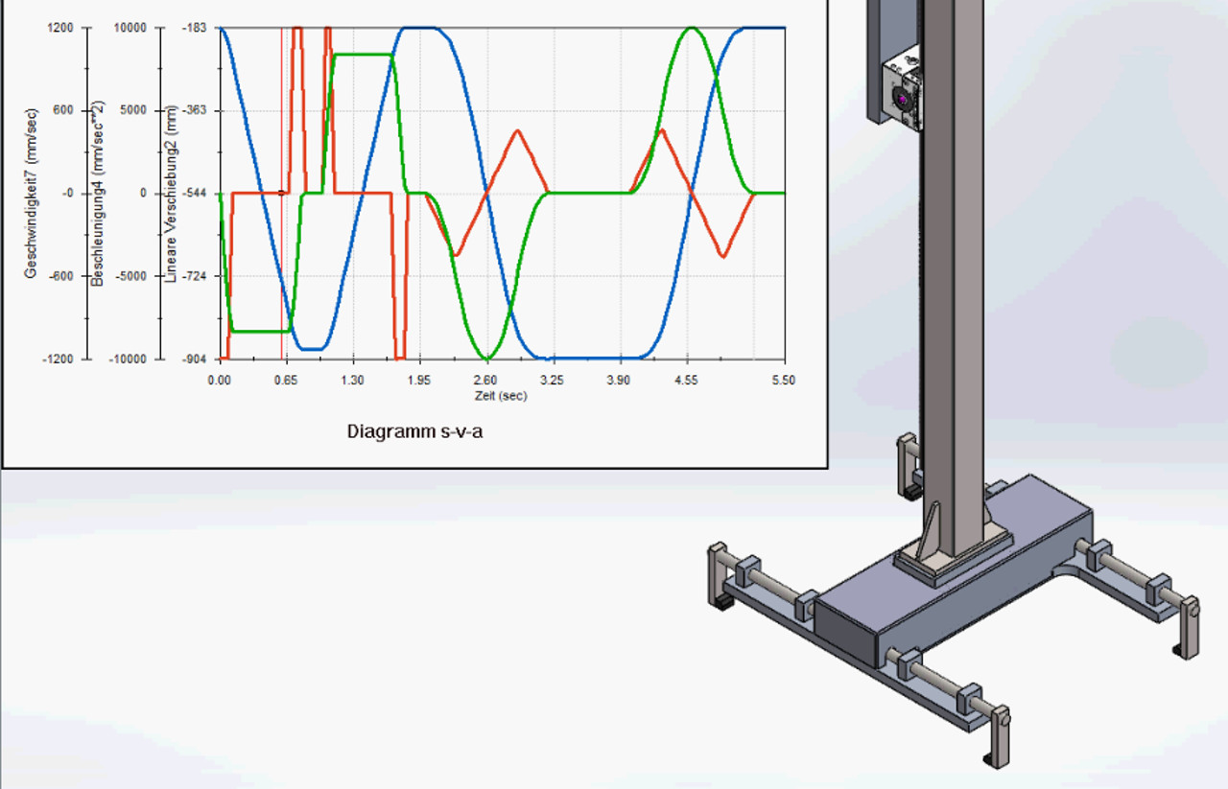
Task: Select the Lineare Verschiebung2 (mm) axis label
Action: tap(171, 194)
